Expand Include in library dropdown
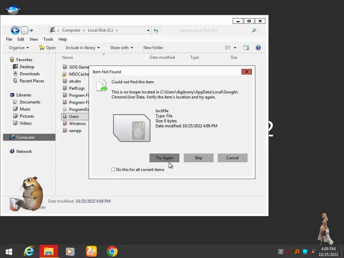This screenshot has width=344, height=258. 83,48
